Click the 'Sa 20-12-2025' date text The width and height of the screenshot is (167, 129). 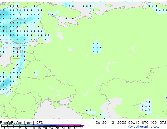pos(111,123)
